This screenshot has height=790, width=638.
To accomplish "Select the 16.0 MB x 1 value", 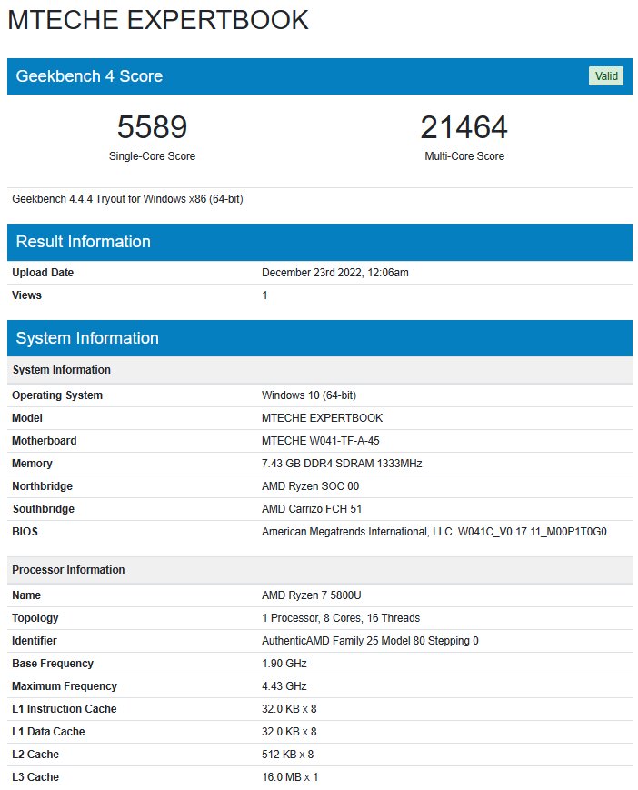I will point(290,777).
